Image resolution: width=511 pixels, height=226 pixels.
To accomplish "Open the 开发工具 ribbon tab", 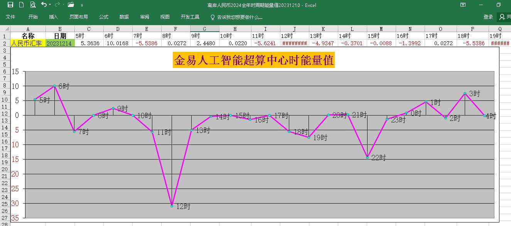I will (190, 17).
